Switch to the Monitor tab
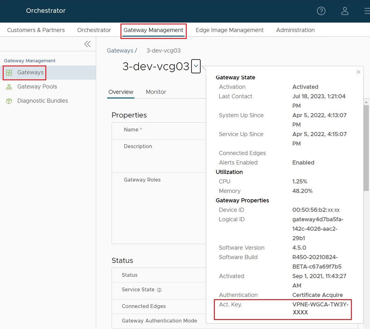 pyautogui.click(x=156, y=92)
